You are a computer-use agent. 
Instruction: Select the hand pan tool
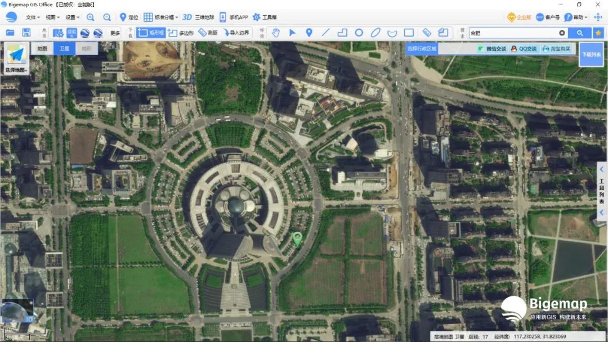point(276,33)
